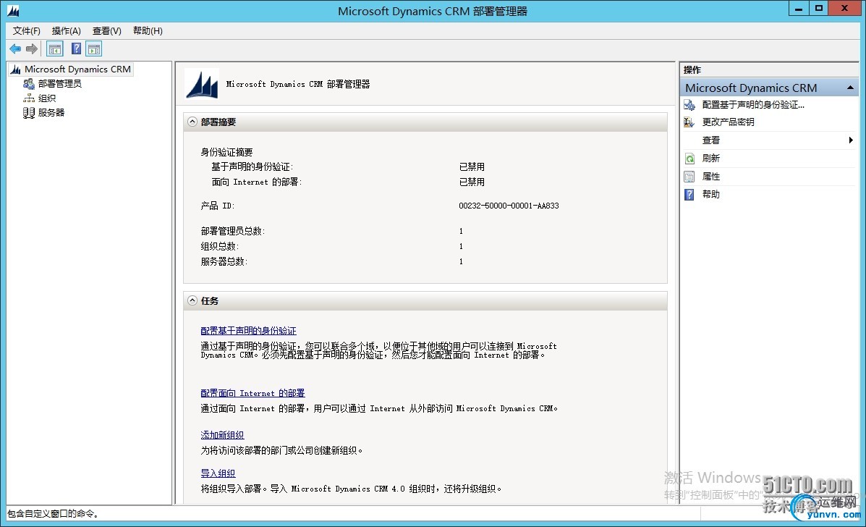Minimize the deployment manager window
Viewport: 866px width, 527px height.
click(799, 8)
